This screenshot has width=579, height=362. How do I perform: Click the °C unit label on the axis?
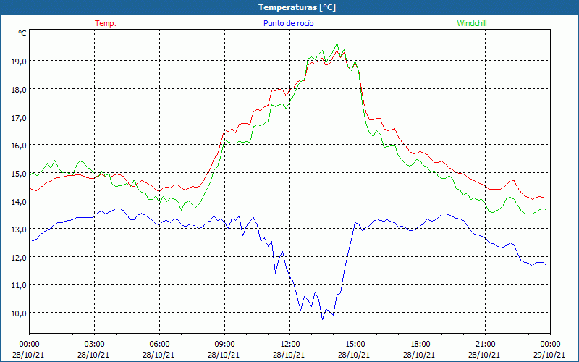pos(22,33)
